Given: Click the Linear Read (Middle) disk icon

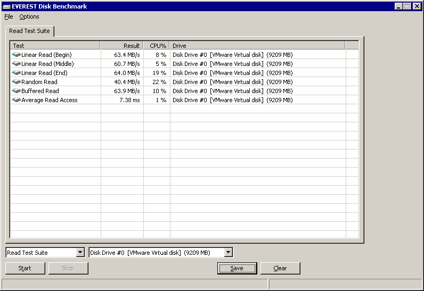Looking at the screenshot, I should (x=16, y=64).
